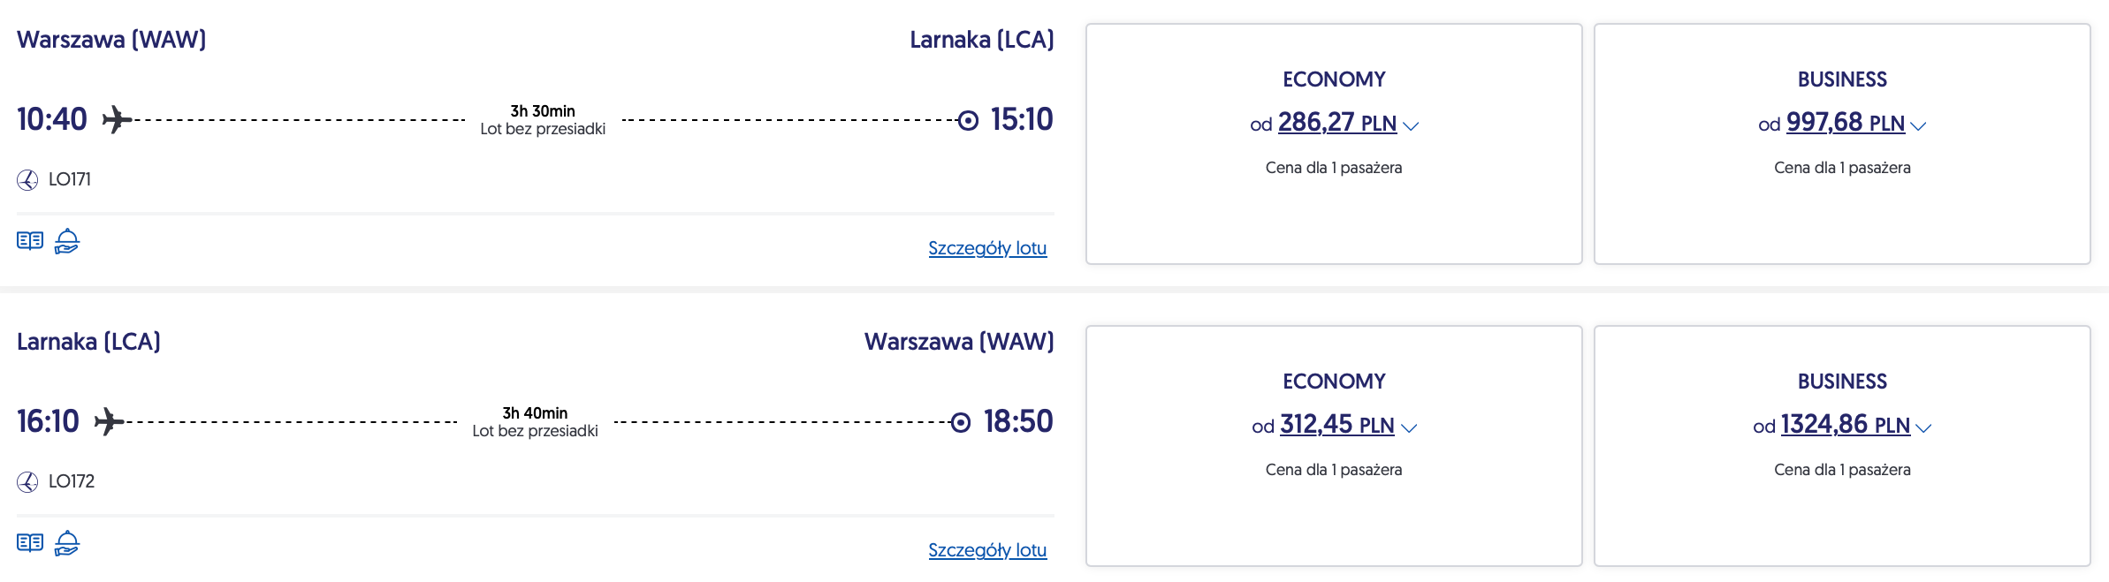
Task: Select the 286,27 PLN economy price link
Action: (x=1336, y=123)
